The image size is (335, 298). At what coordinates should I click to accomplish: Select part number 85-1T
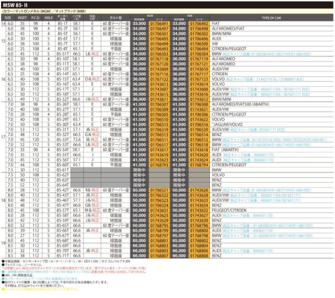(x=62, y=24)
